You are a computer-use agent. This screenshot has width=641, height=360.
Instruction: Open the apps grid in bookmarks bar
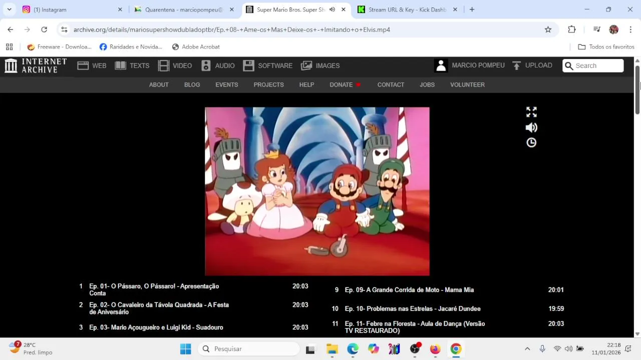click(9, 47)
